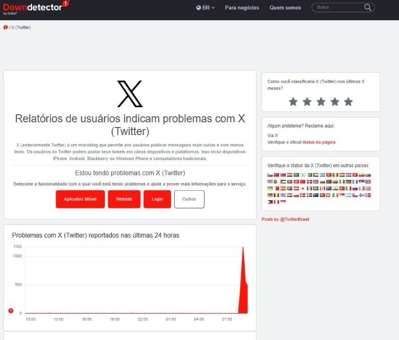Select the Germany flag
The height and width of the screenshot is (340, 399).
270,195
